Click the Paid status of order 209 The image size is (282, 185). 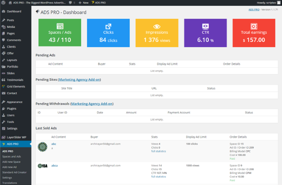232,159
